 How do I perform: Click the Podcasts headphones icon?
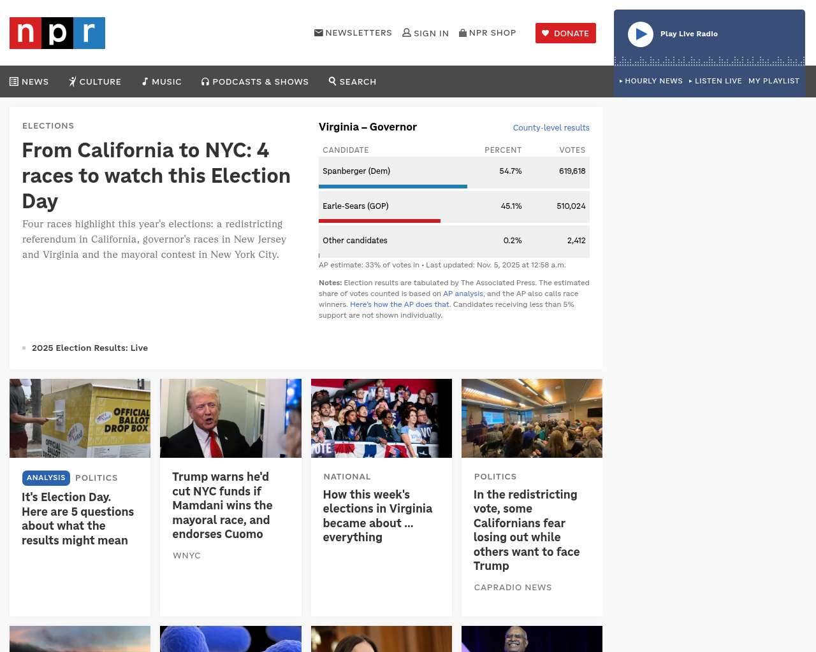[205, 81]
